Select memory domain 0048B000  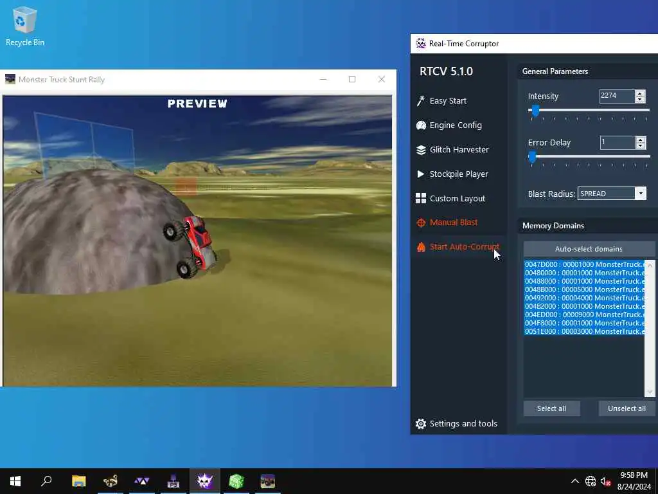point(584,289)
